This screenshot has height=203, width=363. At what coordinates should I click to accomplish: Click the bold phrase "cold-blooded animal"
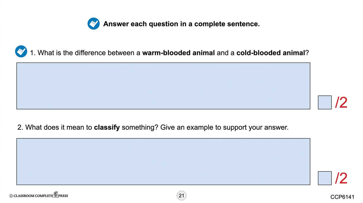[x=270, y=53]
